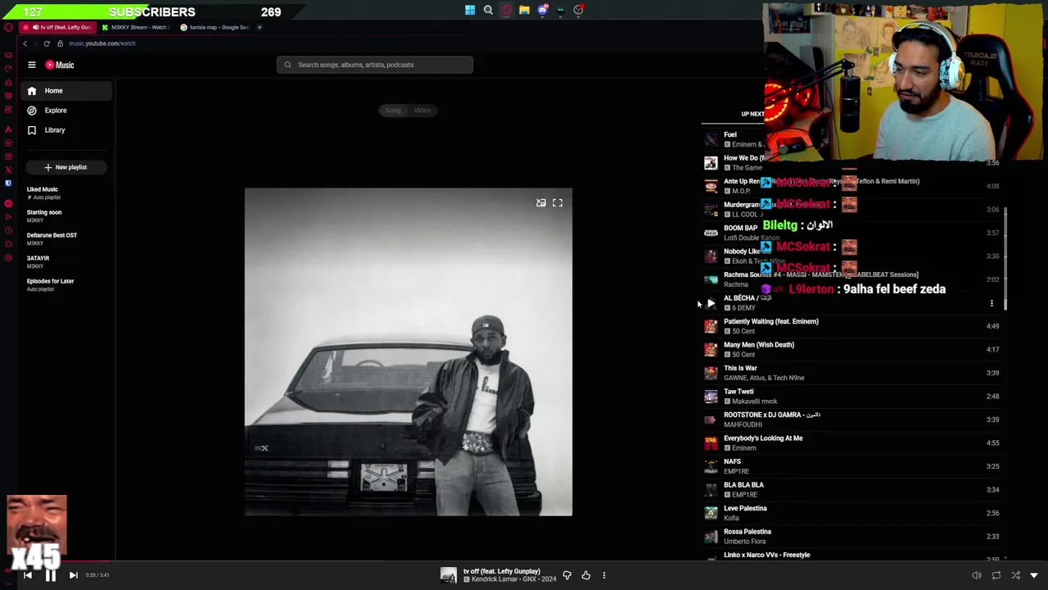
Task: Click the Many Men track thumbnail
Action: (x=711, y=350)
